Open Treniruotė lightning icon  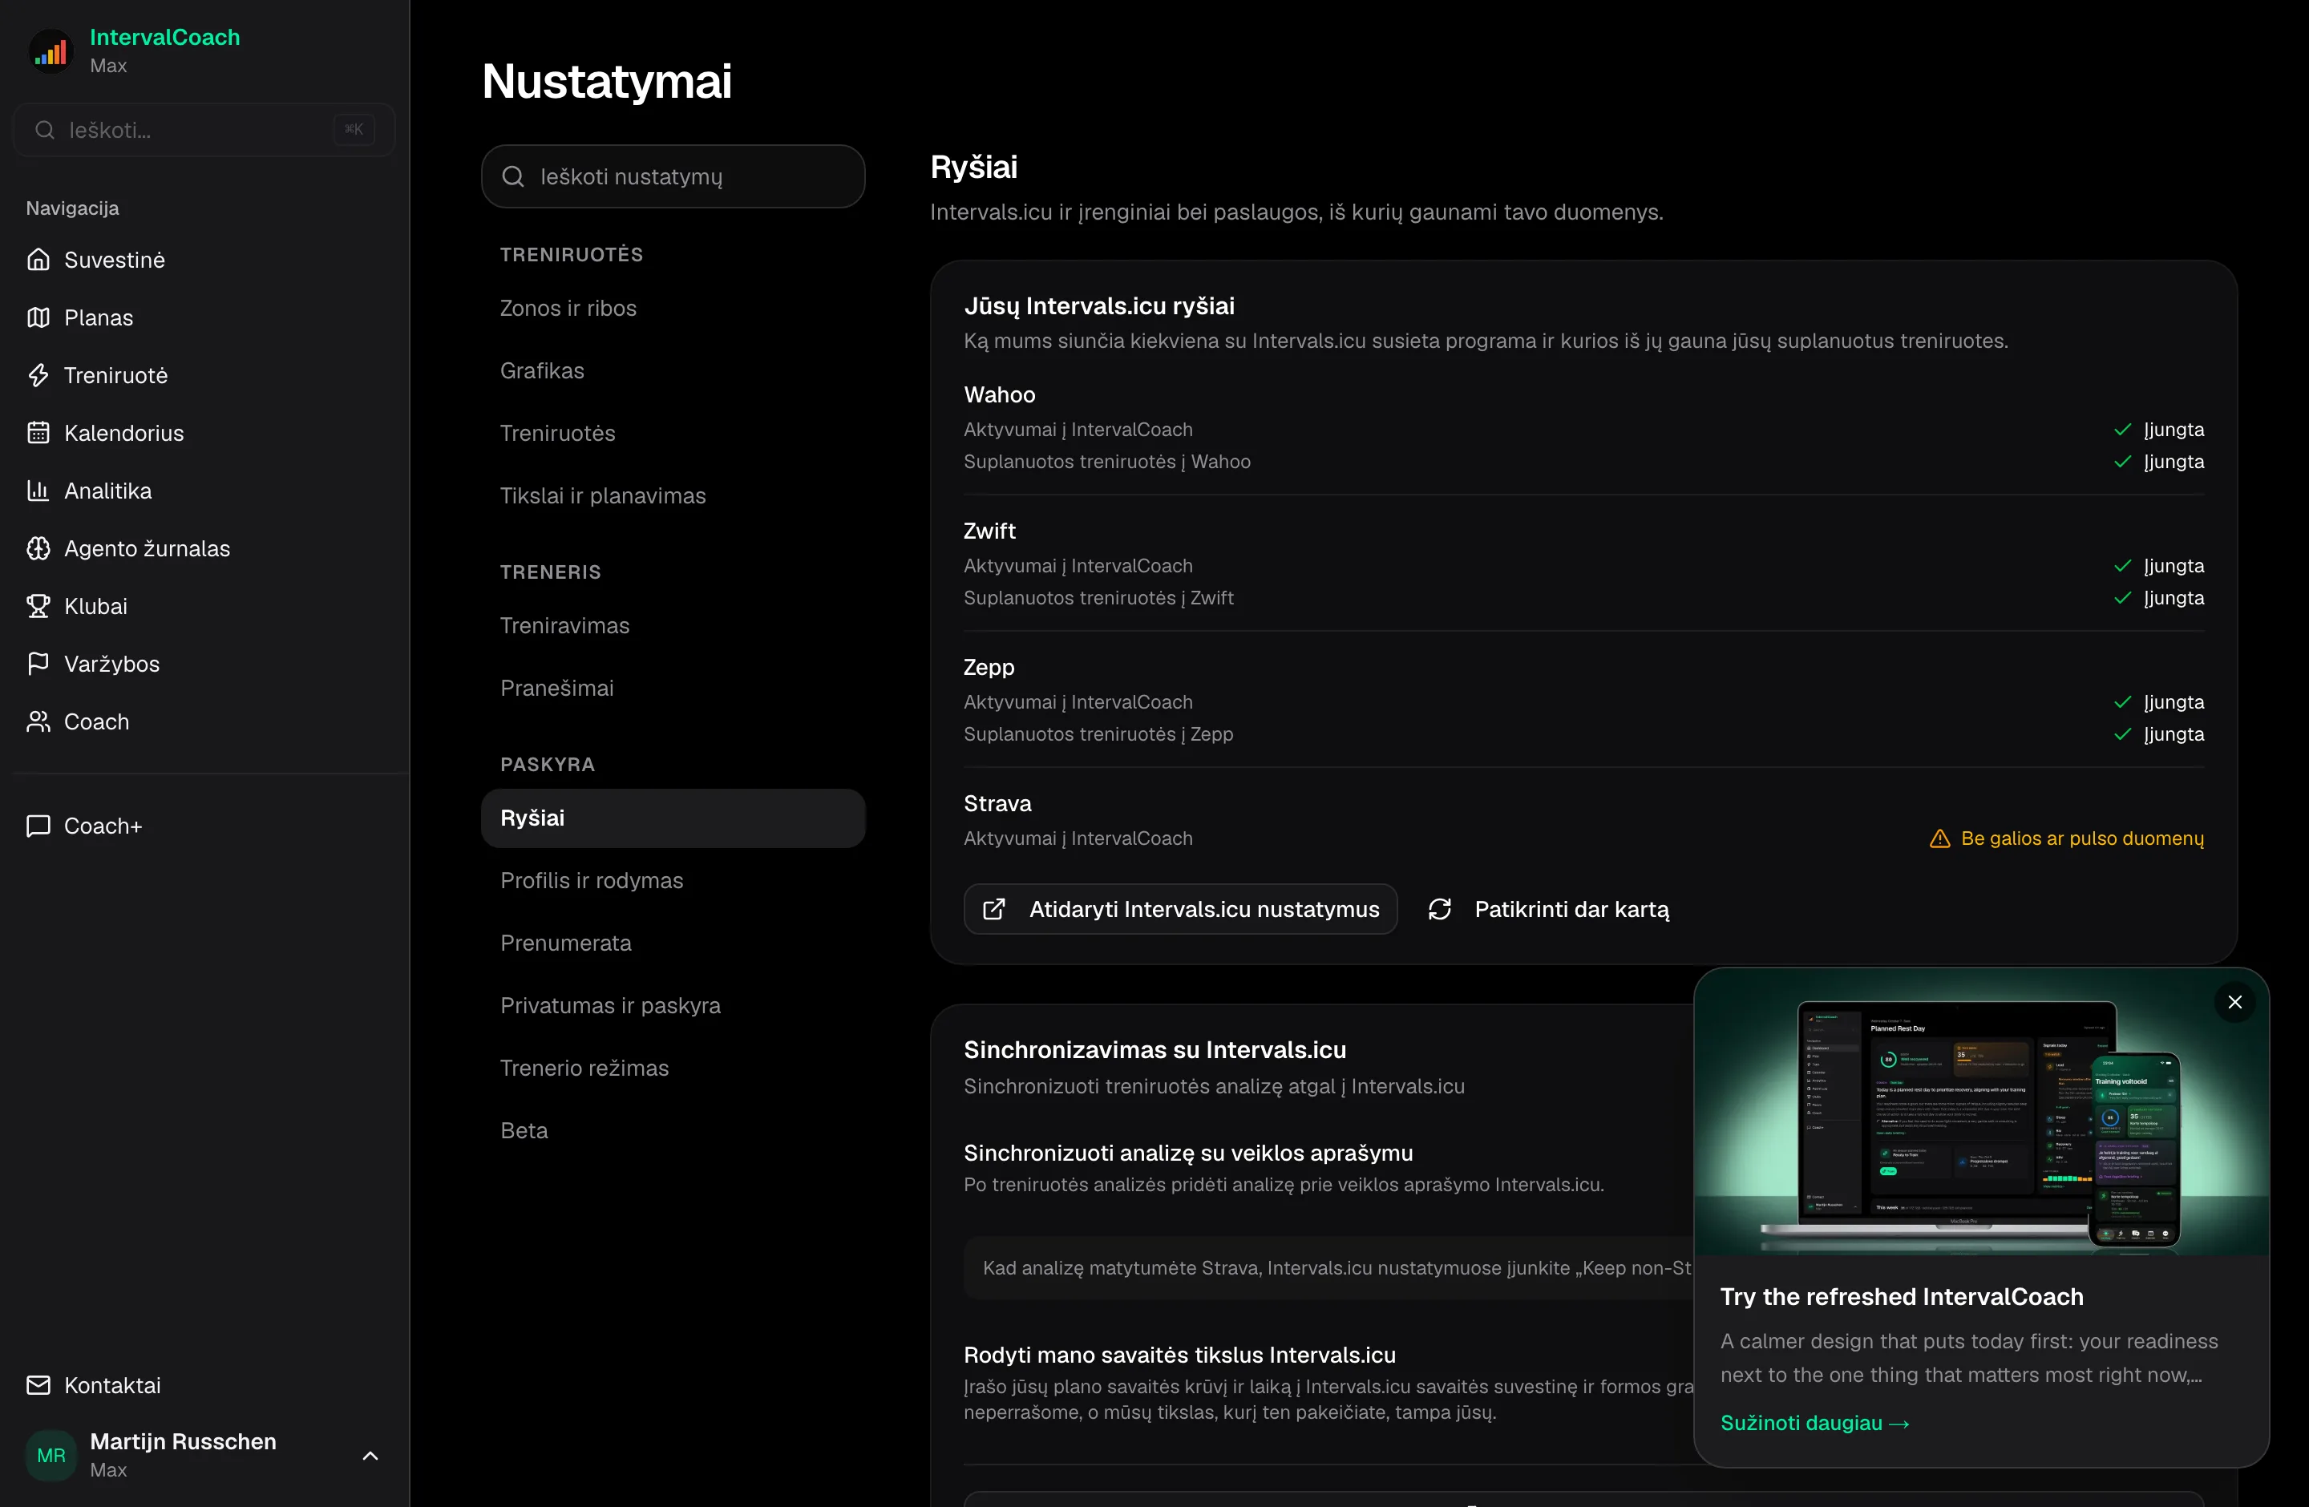point(38,375)
